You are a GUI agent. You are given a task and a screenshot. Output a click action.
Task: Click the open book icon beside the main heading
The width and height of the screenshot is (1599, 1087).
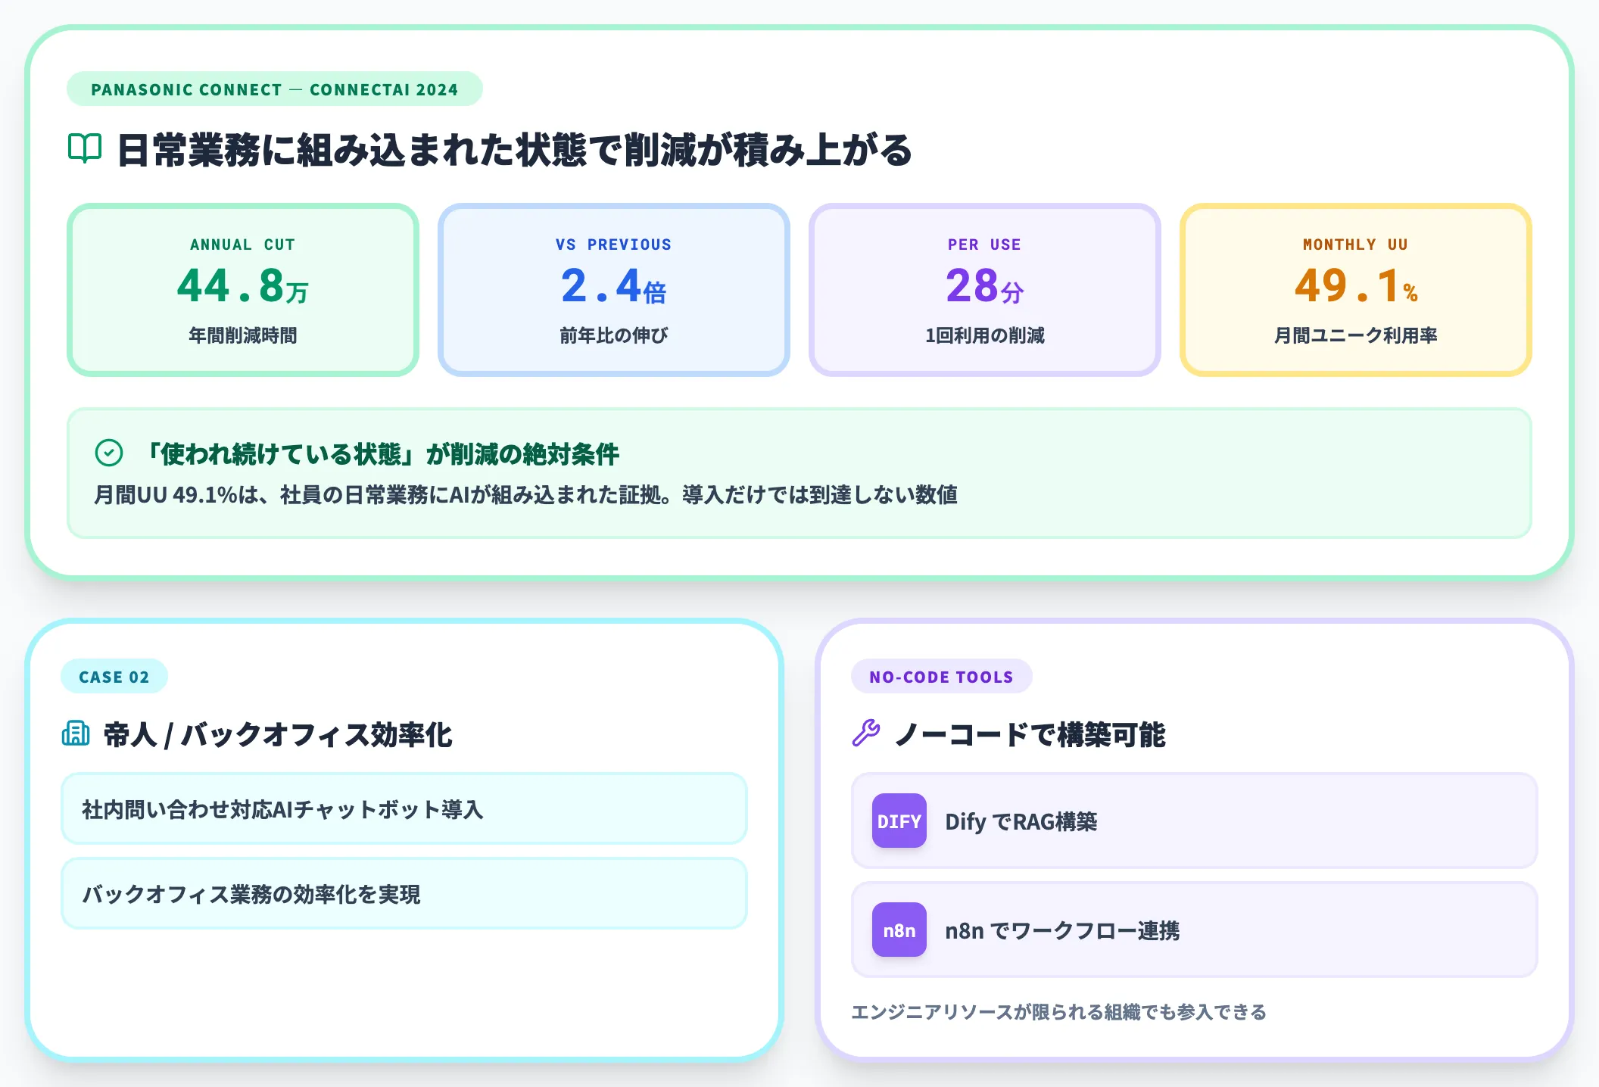(85, 148)
